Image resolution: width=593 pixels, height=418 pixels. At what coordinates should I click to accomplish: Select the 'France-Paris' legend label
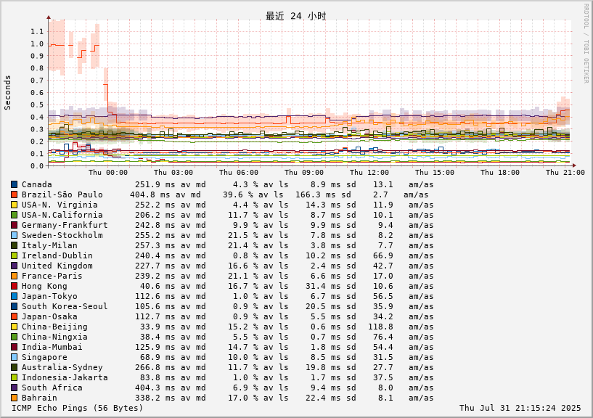click(52, 276)
